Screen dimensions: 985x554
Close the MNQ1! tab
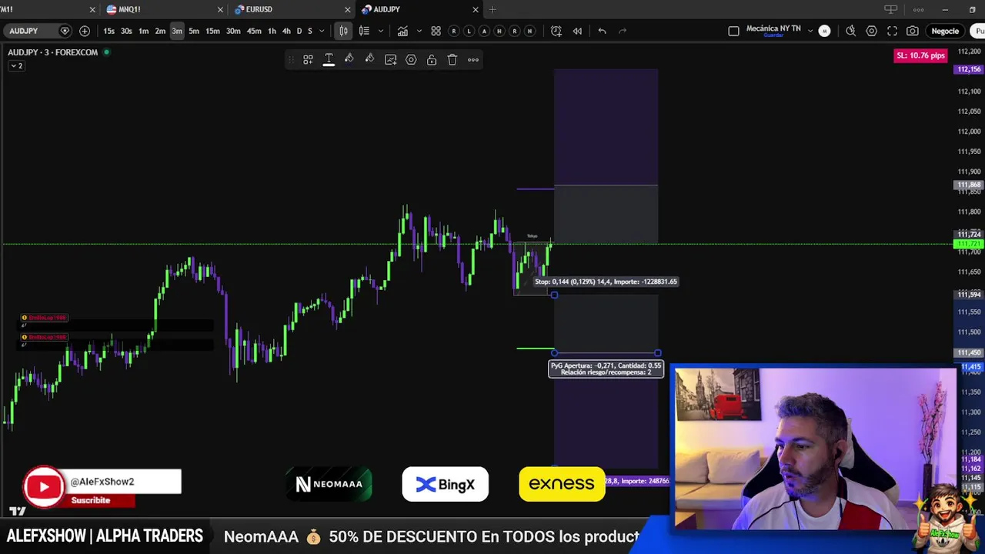point(220,9)
